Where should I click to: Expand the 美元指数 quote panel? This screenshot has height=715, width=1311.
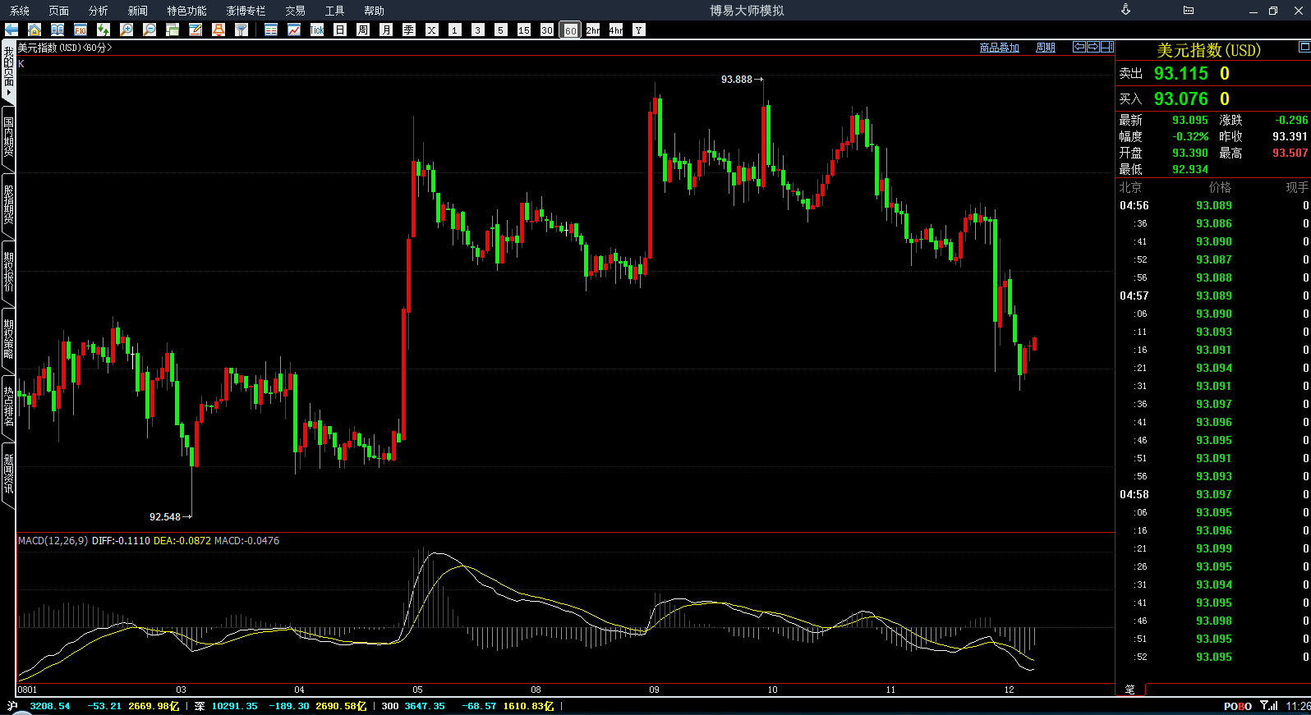coord(1304,46)
